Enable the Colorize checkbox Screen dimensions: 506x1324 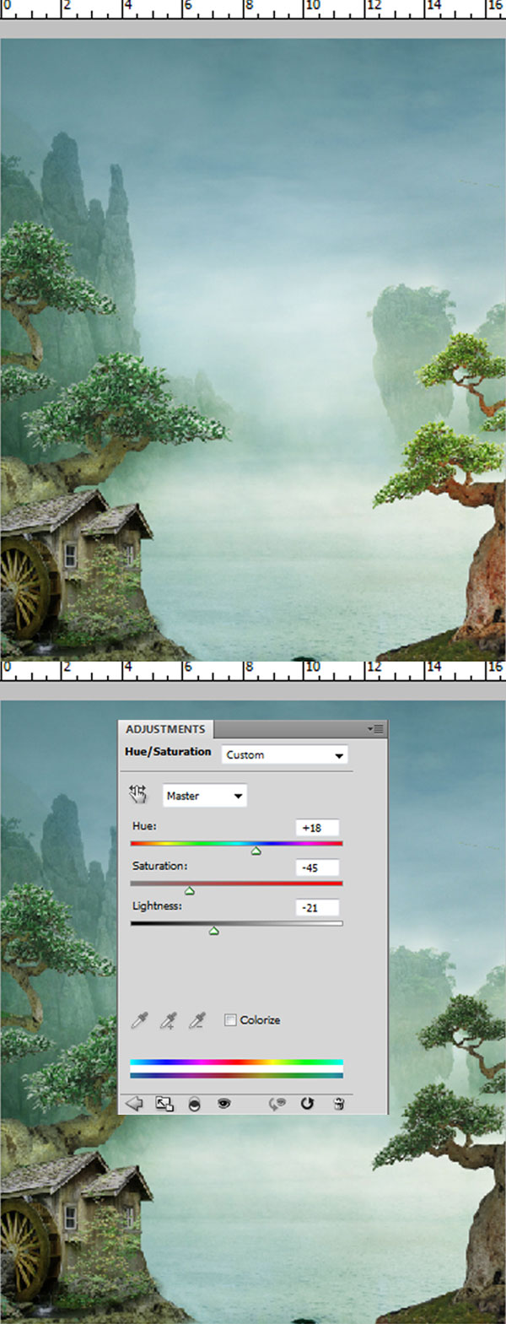[230, 1019]
